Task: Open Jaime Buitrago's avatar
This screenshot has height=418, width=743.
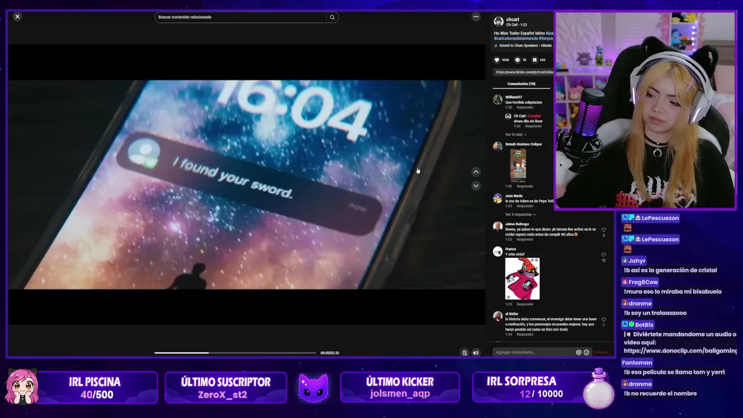Action: pos(497,226)
